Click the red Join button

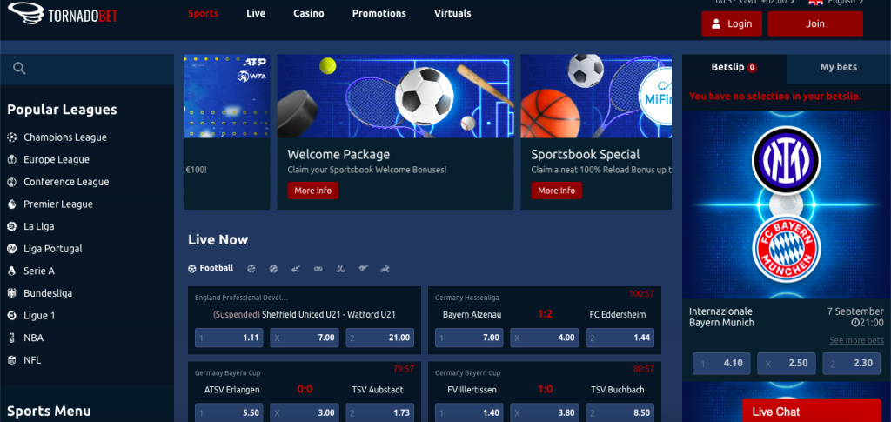click(814, 23)
